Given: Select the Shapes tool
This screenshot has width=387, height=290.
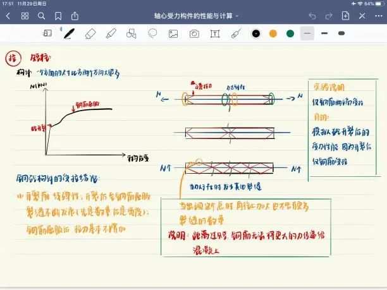Looking at the screenshot, I should click(x=132, y=33).
